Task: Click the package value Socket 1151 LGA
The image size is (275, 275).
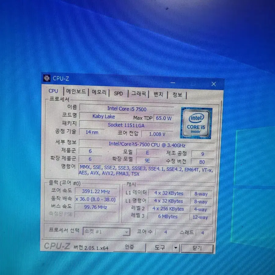Action: [126, 125]
